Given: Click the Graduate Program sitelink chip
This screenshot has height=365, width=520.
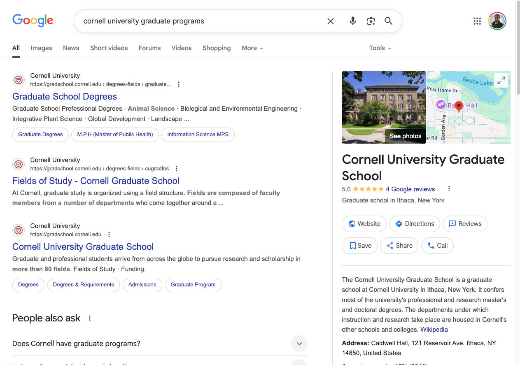Looking at the screenshot, I should (193, 285).
